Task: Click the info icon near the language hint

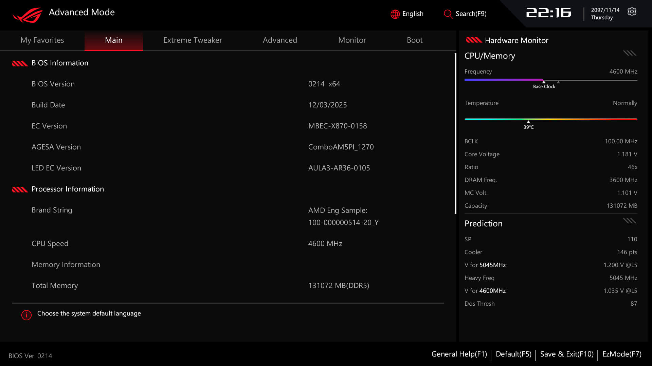Action: 26,315
